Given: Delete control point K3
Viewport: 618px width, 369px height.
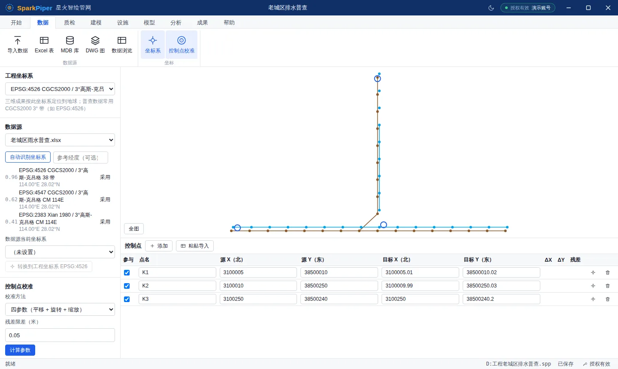Looking at the screenshot, I should pyautogui.click(x=608, y=299).
